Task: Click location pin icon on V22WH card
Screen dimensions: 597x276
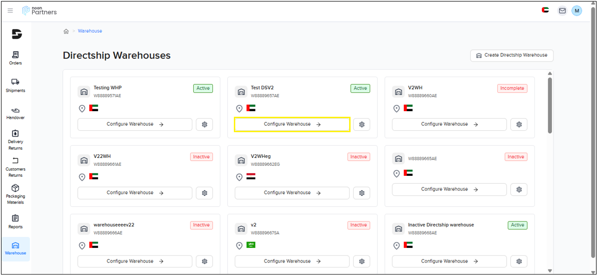Action: pos(82,177)
